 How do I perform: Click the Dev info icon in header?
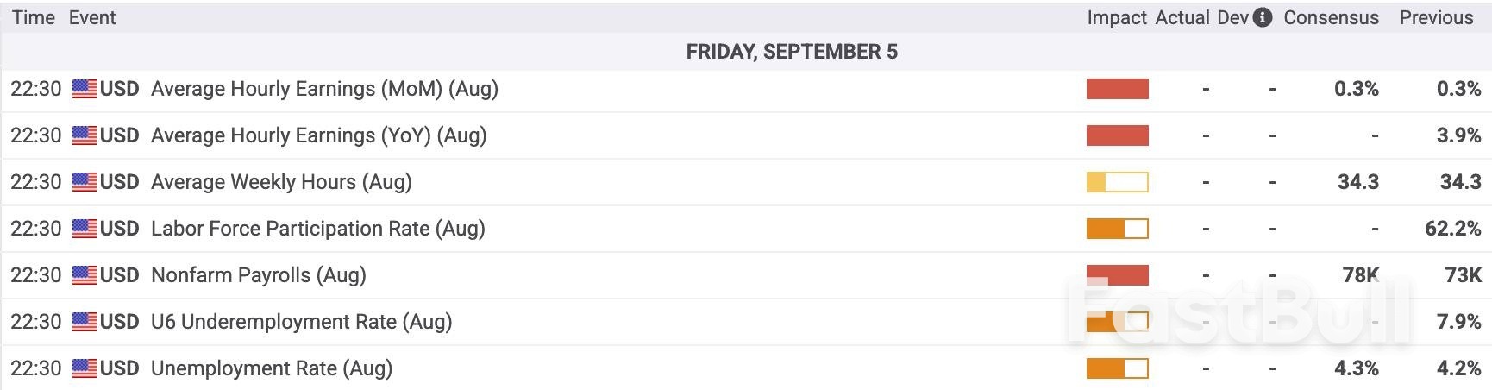click(1263, 17)
